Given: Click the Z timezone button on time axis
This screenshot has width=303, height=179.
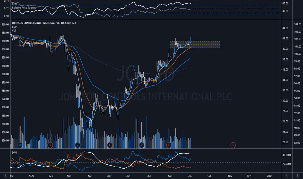Looking at the screenshot, I should [5, 176].
